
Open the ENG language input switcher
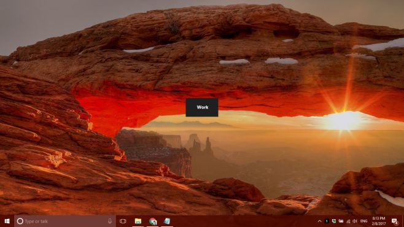click(x=364, y=221)
